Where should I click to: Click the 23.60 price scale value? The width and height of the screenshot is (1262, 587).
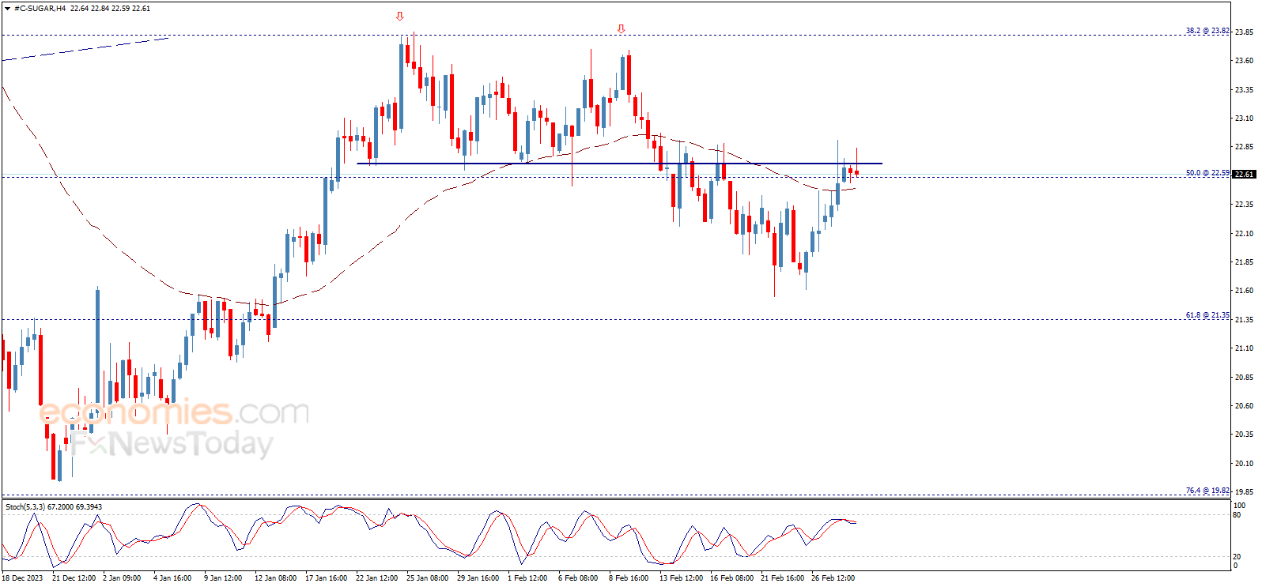(x=1244, y=61)
